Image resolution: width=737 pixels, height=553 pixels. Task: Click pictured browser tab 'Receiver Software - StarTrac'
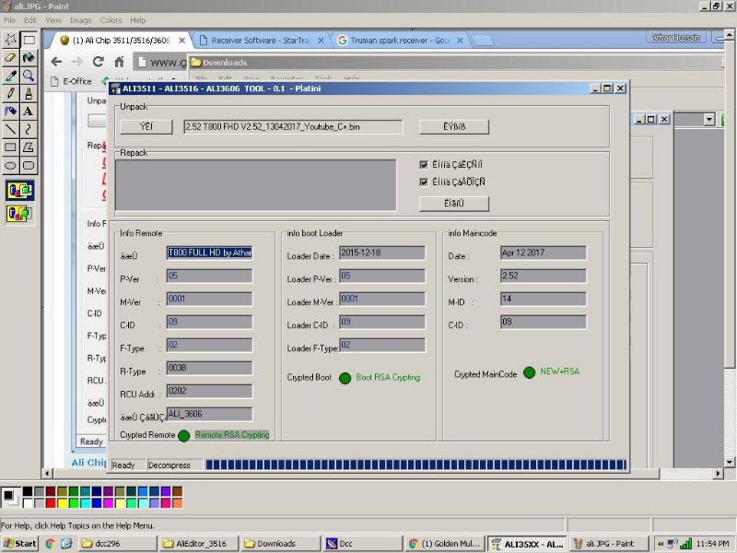tap(261, 41)
